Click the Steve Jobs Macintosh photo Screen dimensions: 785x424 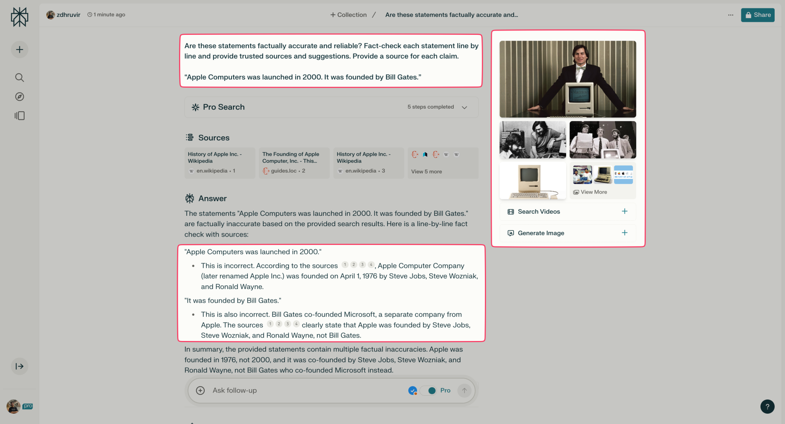(x=567, y=79)
